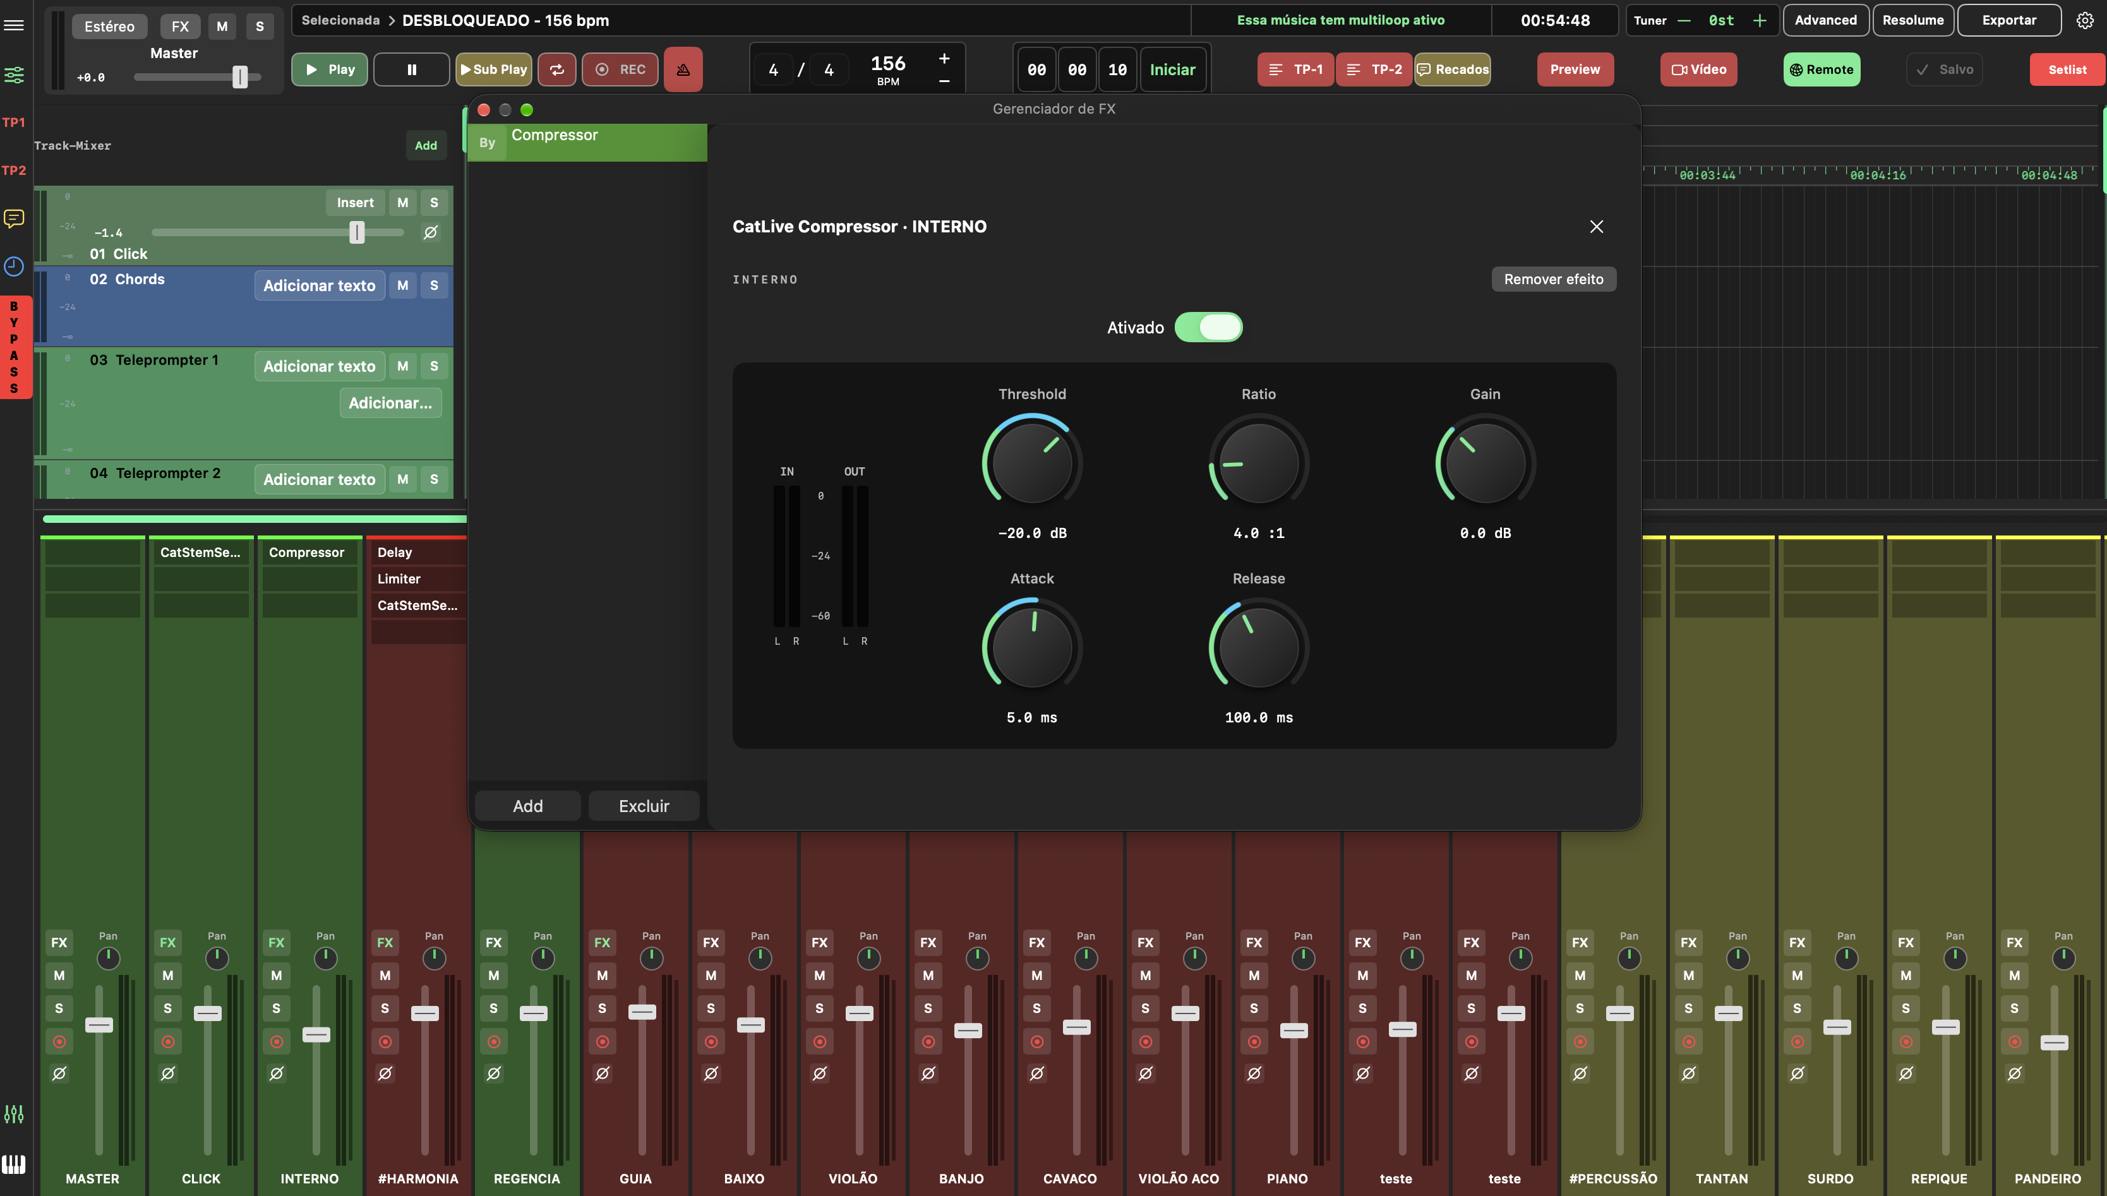2107x1196 pixels.
Task: Pause playback with the pause button
Action: click(412, 70)
